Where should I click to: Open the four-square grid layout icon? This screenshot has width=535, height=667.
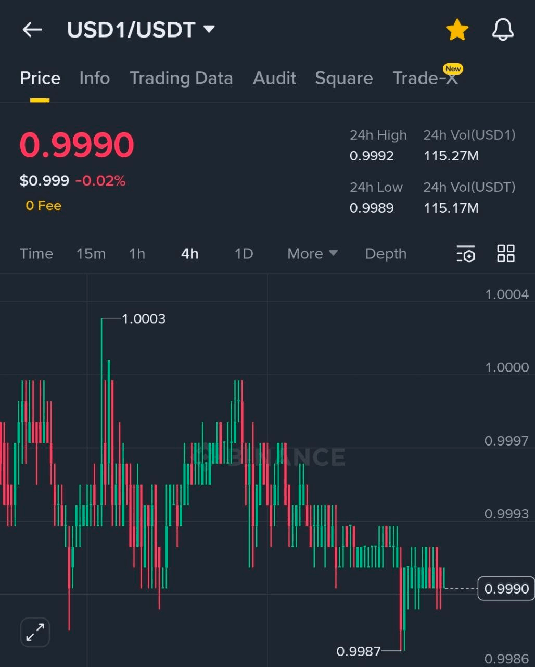506,254
